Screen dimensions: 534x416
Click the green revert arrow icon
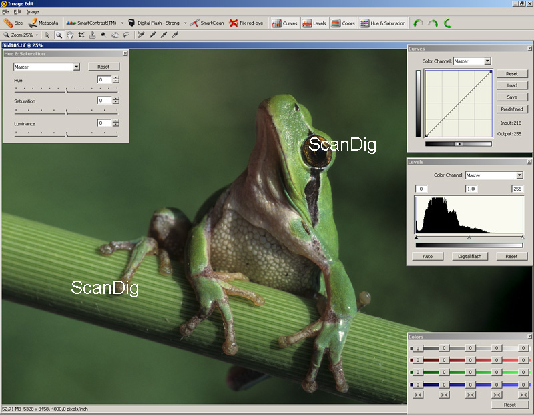coord(447,23)
